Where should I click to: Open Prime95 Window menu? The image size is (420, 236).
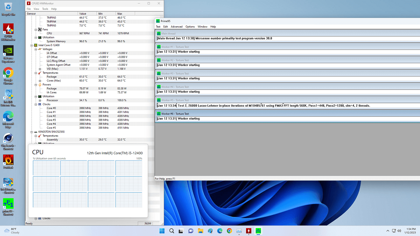(203, 27)
